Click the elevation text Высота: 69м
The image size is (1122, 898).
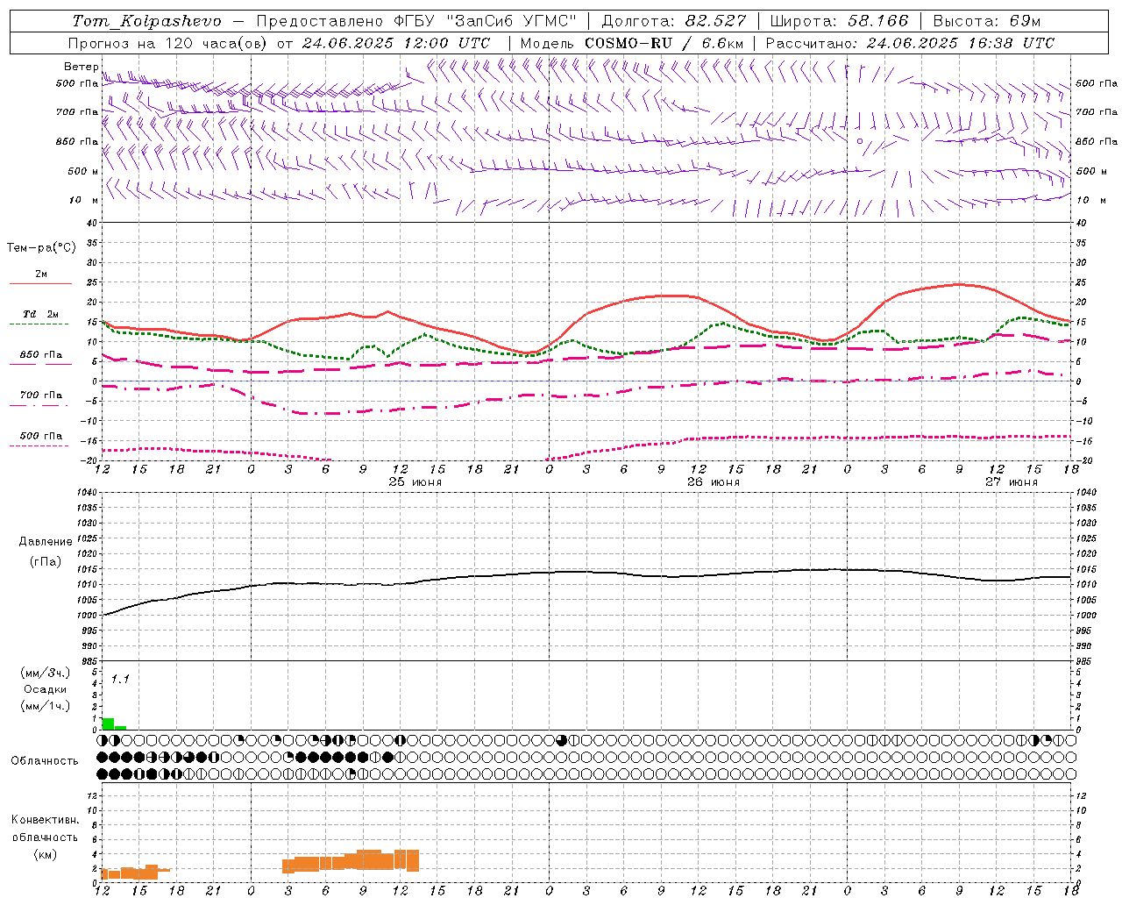[987, 21]
